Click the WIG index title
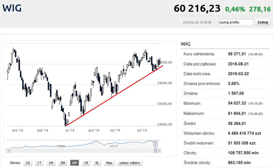Image resolution: width=273 pixels, height=168 pixels. click(x=12, y=8)
